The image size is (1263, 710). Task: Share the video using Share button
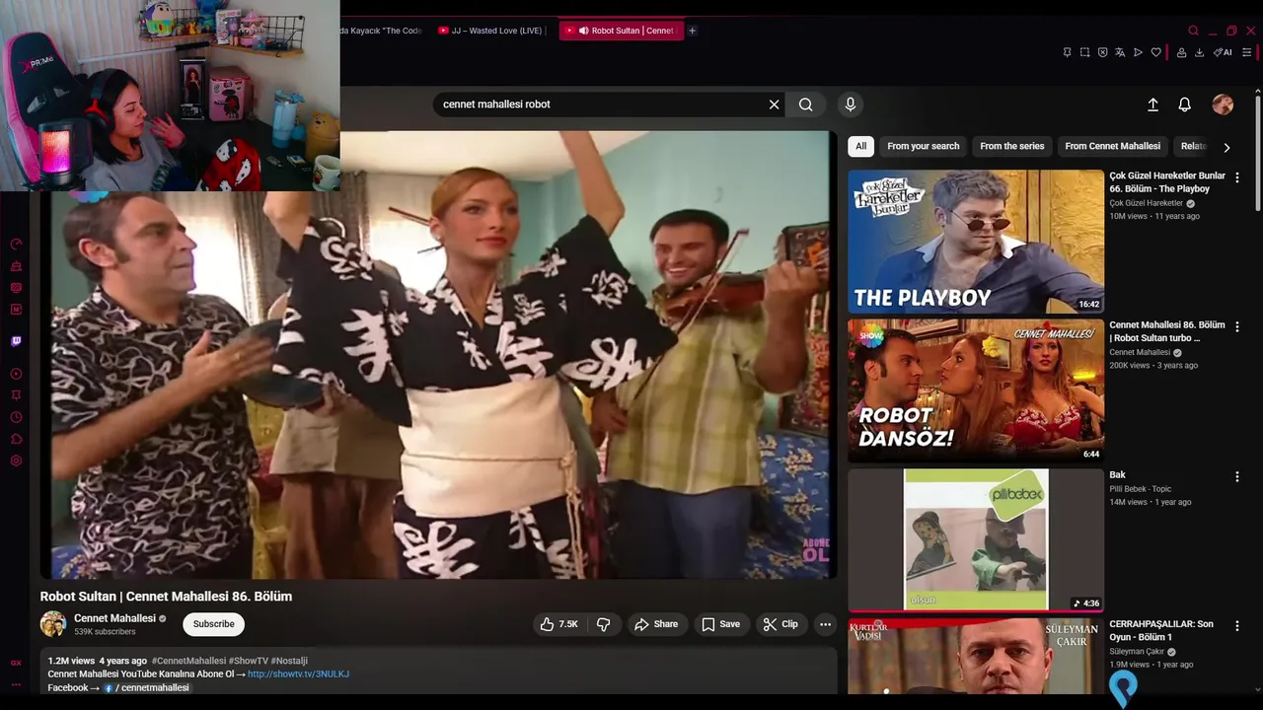coord(656,624)
